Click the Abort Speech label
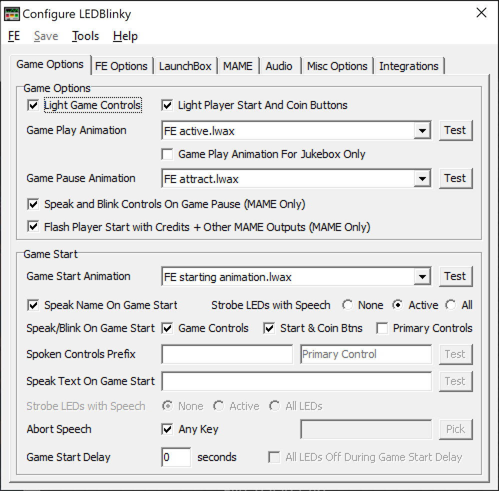Viewport: 499px width, 491px height. pos(59,429)
